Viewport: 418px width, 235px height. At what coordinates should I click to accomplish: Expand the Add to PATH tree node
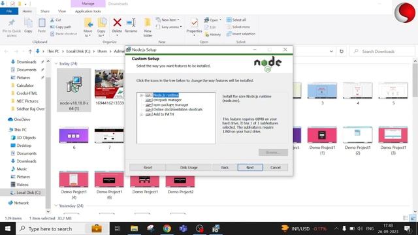pos(142,114)
